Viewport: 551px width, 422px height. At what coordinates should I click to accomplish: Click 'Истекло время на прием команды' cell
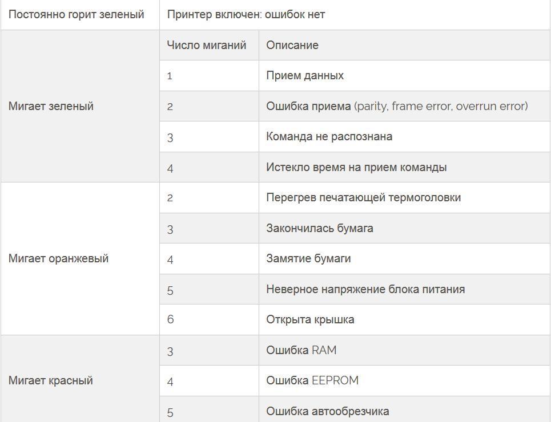point(404,167)
